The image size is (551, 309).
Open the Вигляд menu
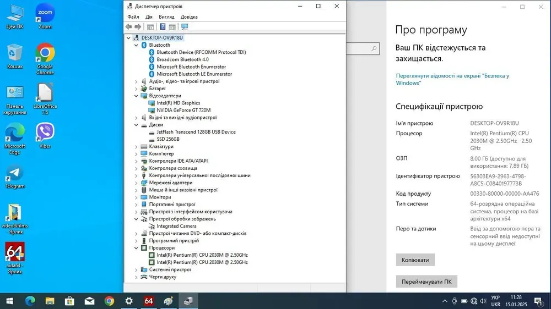[166, 17]
